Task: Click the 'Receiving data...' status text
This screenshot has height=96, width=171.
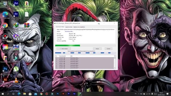Action: tap(69, 31)
